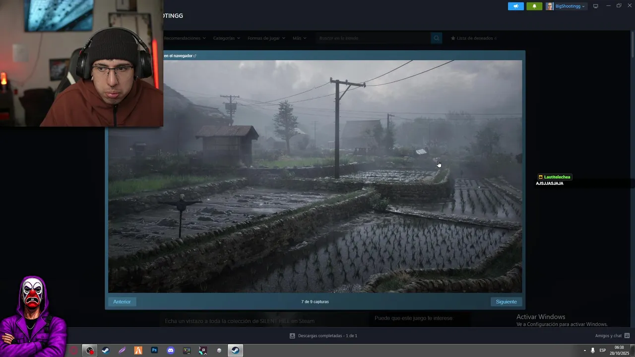
Task: Click the page scrollbar on Steam's right edge
Action: click(x=633, y=45)
